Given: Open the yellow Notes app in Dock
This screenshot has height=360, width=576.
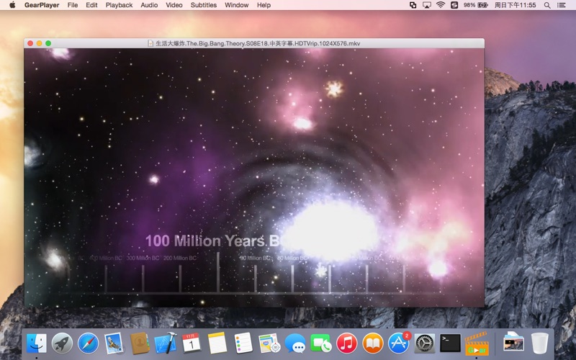Looking at the screenshot, I should pyautogui.click(x=217, y=343).
